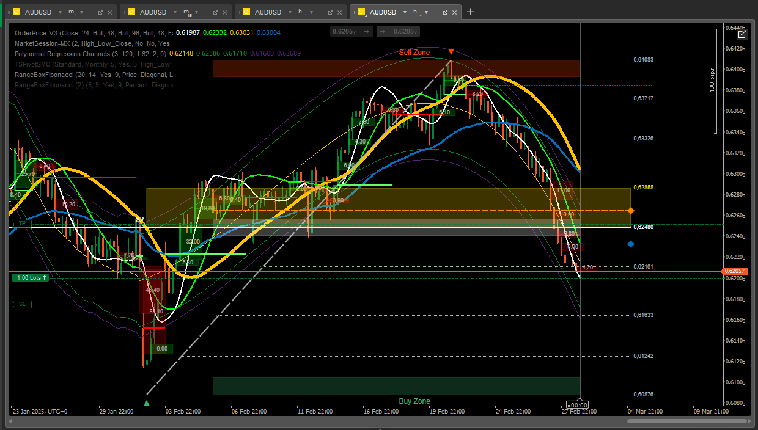This screenshot has height=430, width=758.
Task: Click the 27 Feb 22:00 time axis label
Action: pos(580,412)
